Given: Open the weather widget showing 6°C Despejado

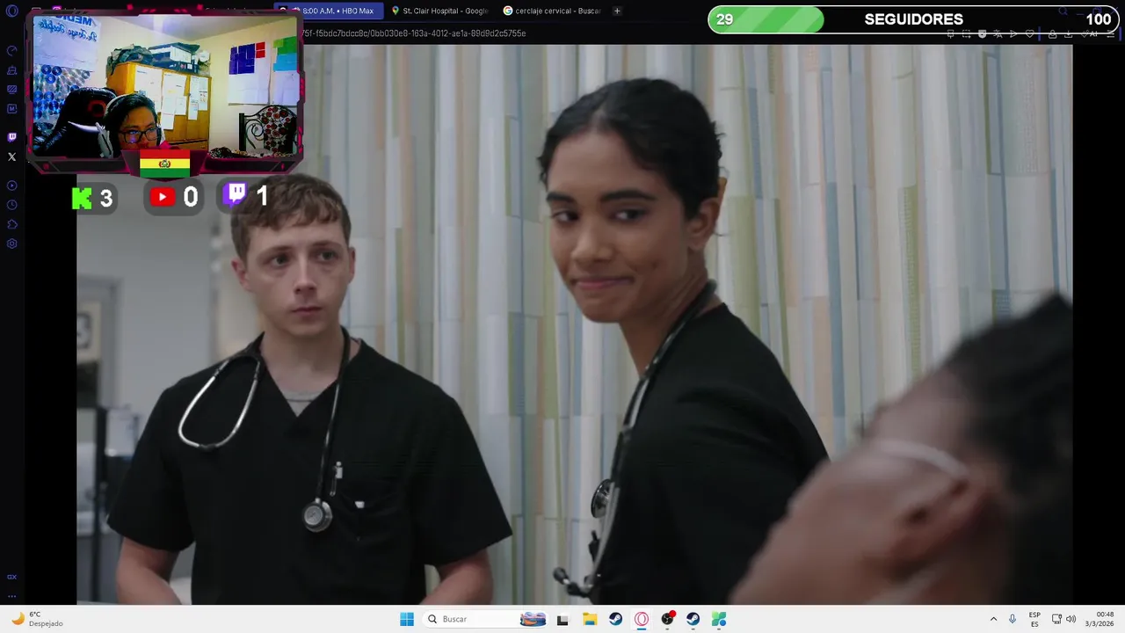Looking at the screenshot, I should click(37, 619).
